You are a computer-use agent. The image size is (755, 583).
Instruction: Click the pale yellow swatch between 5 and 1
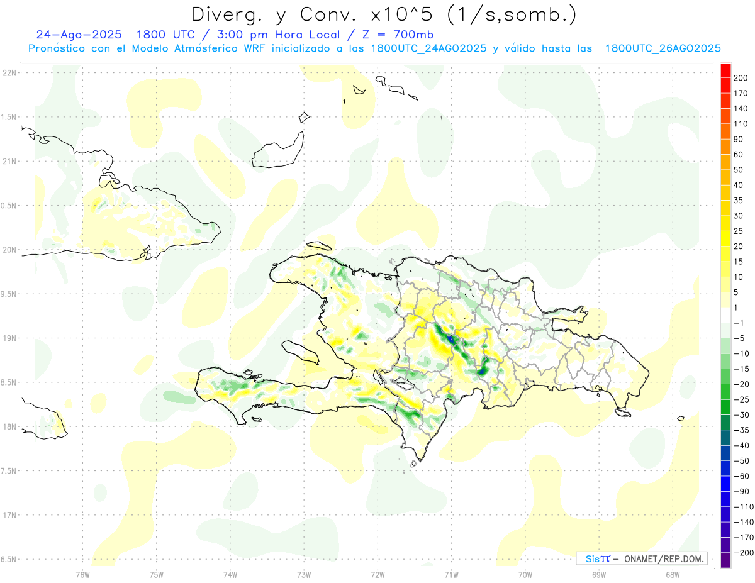click(x=725, y=300)
